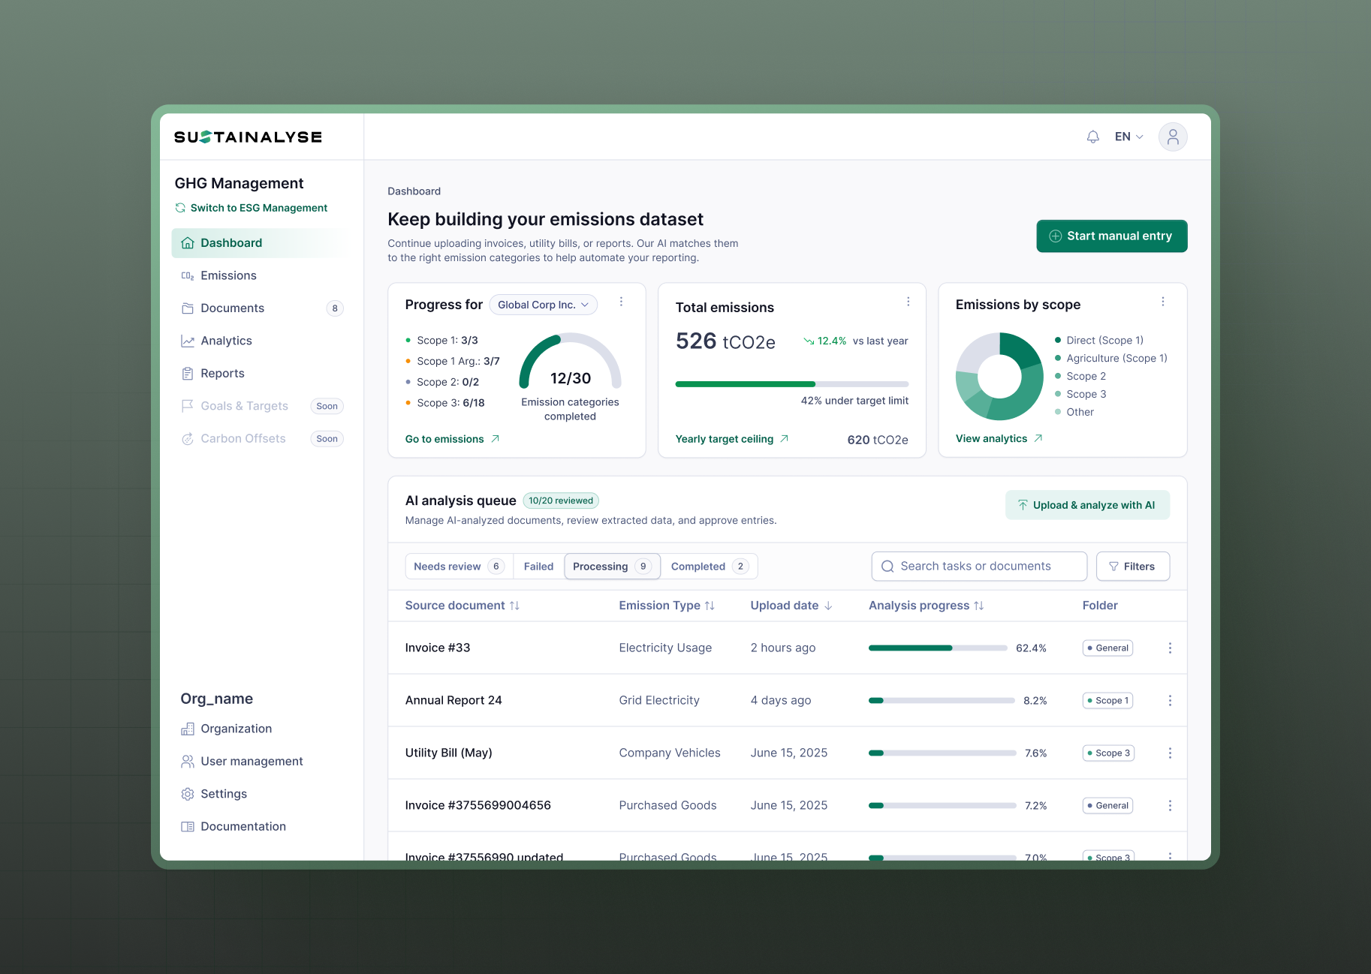Select the Processing tab
This screenshot has width=1371, height=974.
coord(612,567)
